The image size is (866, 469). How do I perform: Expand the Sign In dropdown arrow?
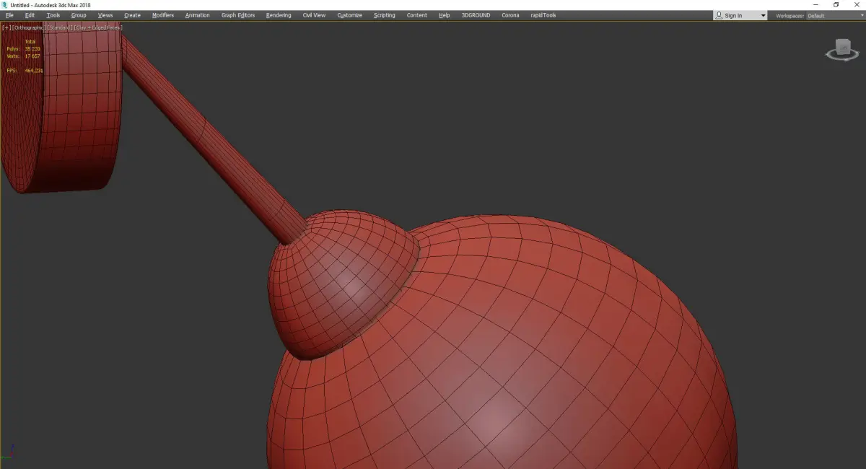point(763,16)
